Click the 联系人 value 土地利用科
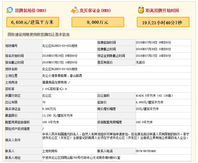Screen dimensions: 198x163 pos(50,151)
